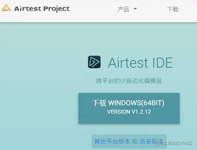Screen dimensions: 197x150
Task: Click the 和 text between the two links
Action: click(135, 142)
